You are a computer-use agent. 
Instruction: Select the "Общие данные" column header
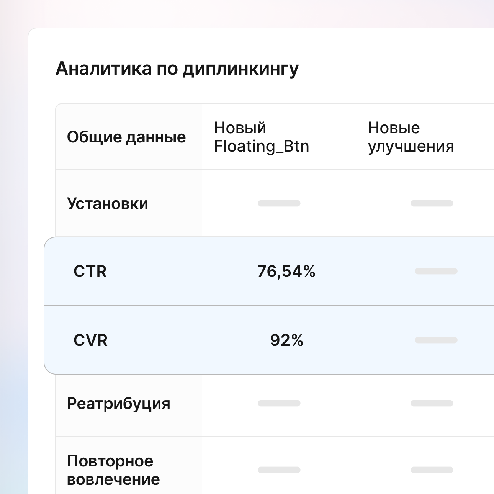coord(126,137)
